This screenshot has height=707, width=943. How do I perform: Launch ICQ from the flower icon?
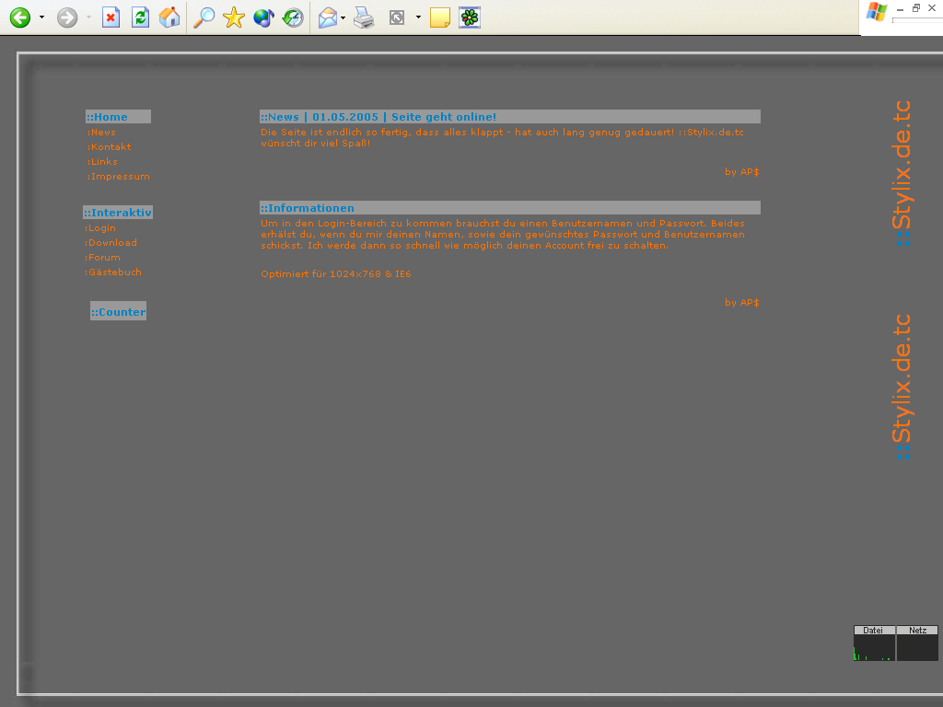coord(470,17)
